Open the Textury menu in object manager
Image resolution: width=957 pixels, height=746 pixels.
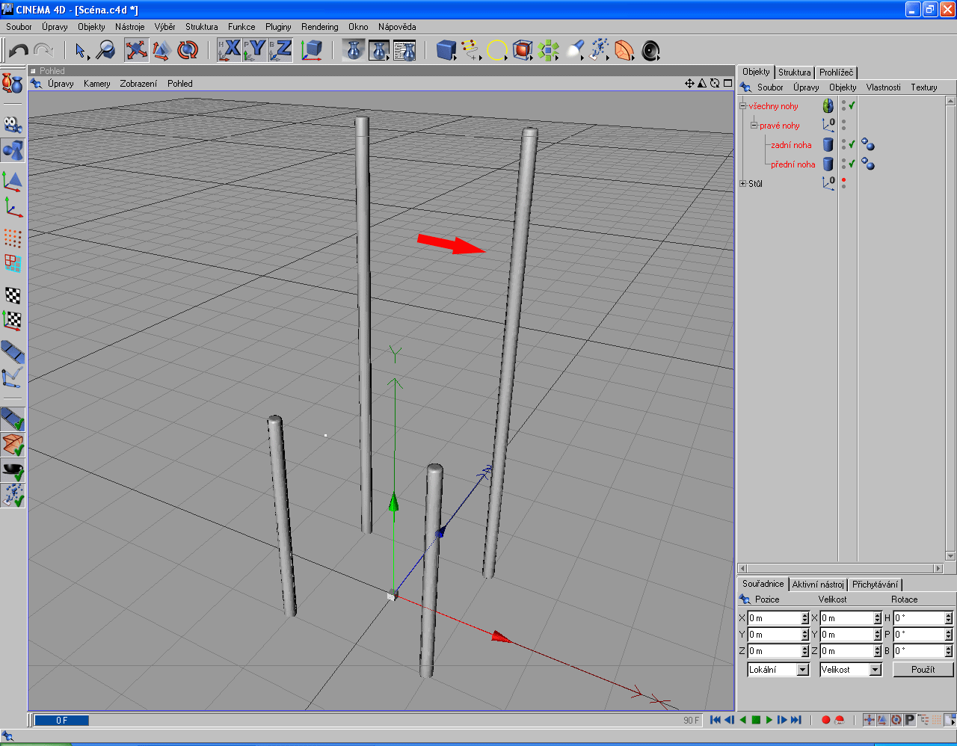[924, 87]
